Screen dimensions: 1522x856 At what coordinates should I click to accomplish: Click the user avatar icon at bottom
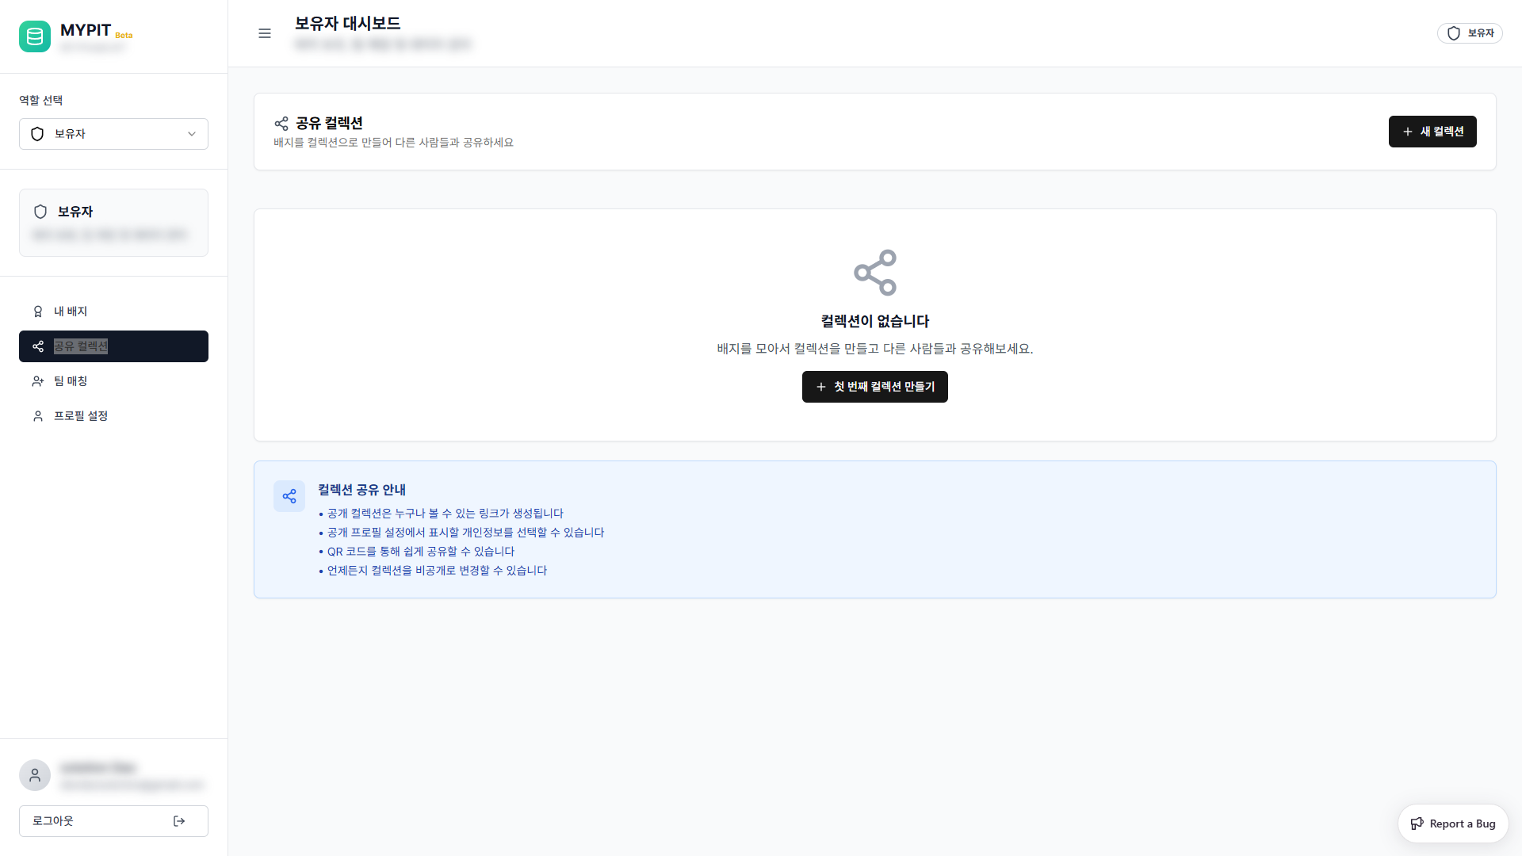(35, 775)
